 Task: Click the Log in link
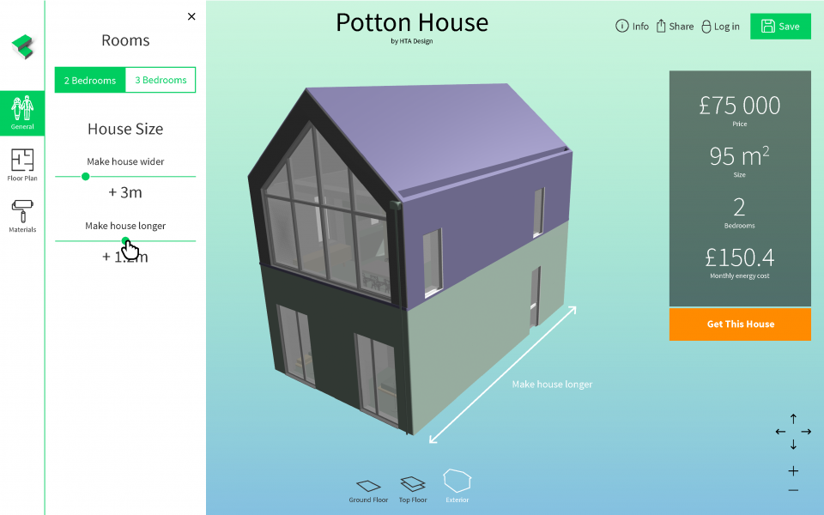(x=719, y=27)
